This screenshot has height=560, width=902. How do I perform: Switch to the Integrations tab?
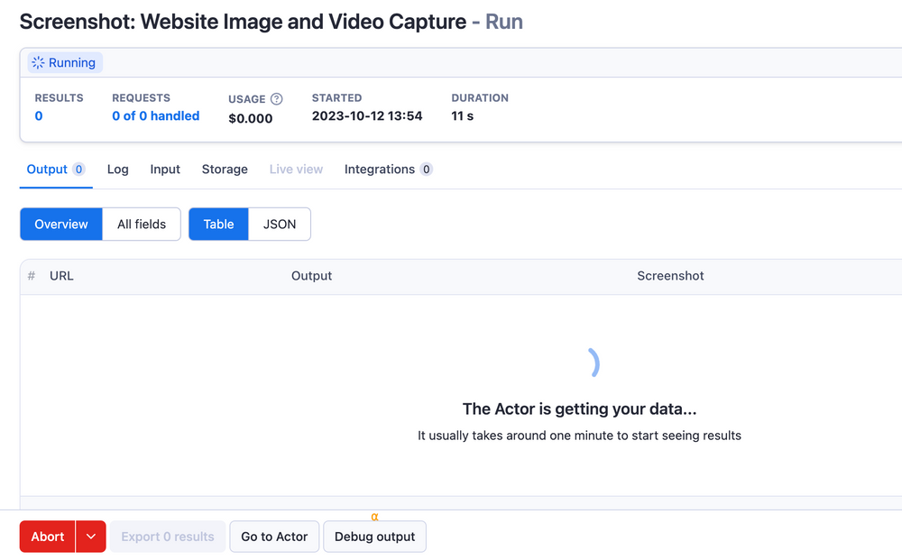(x=379, y=169)
